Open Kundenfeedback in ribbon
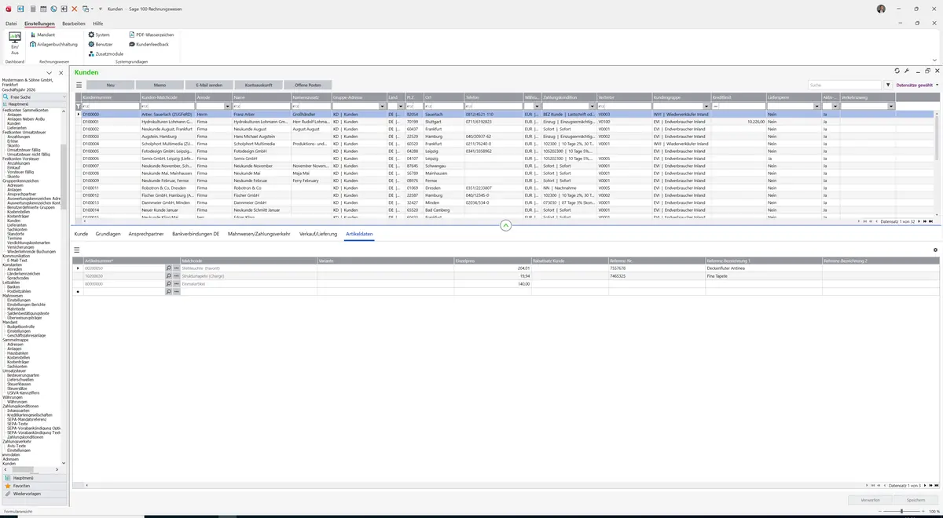Image resolution: width=943 pixels, height=518 pixels. tap(149, 44)
